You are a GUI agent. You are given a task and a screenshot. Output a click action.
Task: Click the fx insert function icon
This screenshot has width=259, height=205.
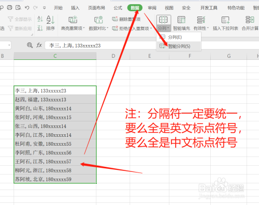39,45
